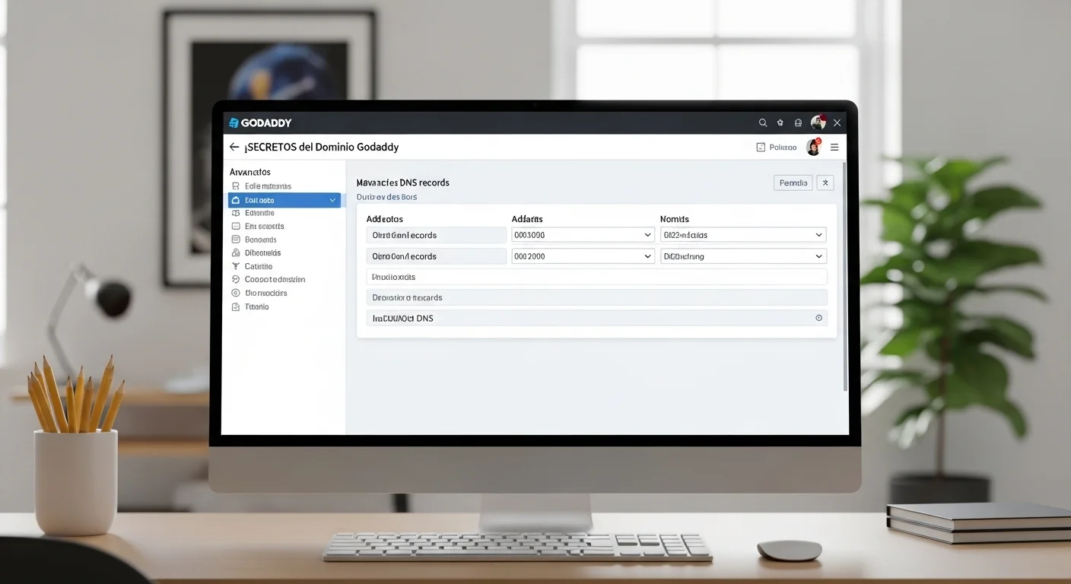The height and width of the screenshot is (584, 1071).
Task: Click the Avanatos sidebar heading
Action: tap(249, 172)
